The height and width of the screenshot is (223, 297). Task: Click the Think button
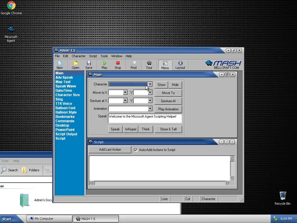(146, 129)
